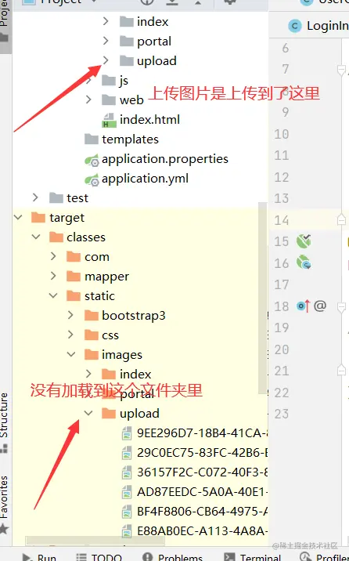Open the Profiler tool window tab
This screenshot has height=561, width=349.
[324, 556]
